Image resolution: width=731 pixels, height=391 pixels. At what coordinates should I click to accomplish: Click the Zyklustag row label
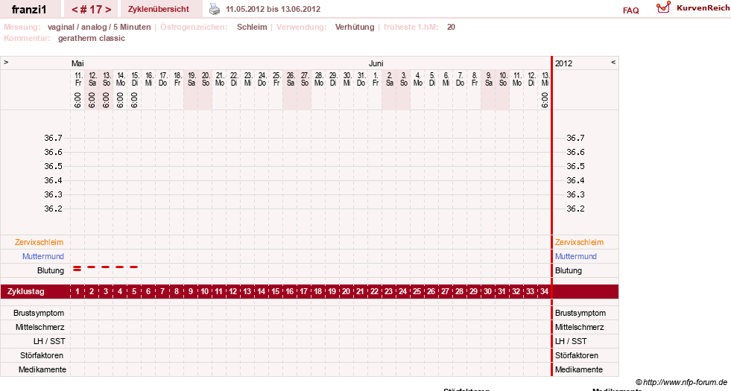tap(26, 291)
